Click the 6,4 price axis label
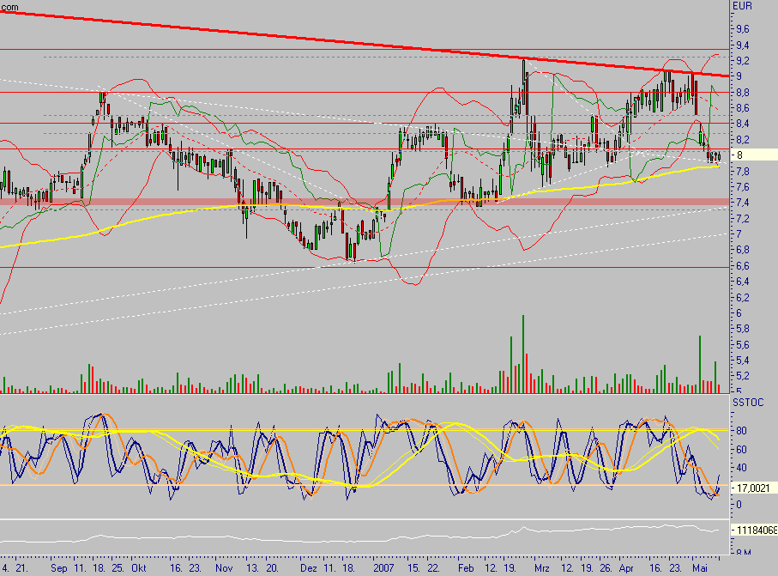This screenshot has width=778, height=576. 743,282
